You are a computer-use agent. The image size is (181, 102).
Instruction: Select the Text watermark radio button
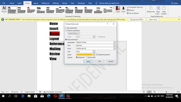coord(66,40)
